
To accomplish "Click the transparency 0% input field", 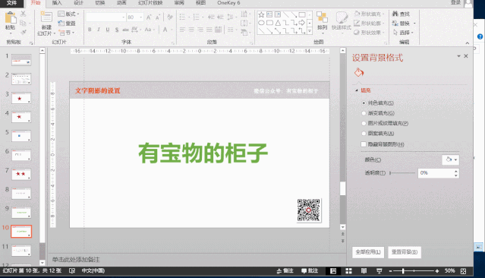I will click(436, 173).
